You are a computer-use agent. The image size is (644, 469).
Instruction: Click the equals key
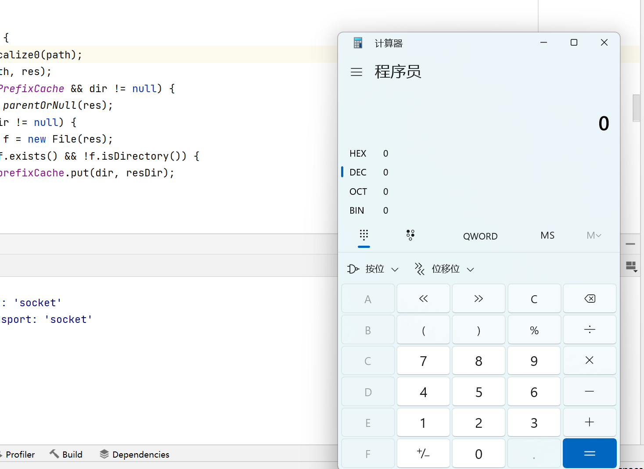pyautogui.click(x=590, y=453)
